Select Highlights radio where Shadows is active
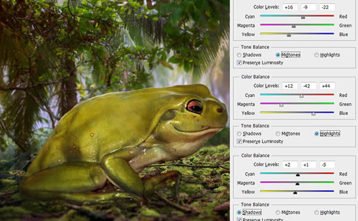The width and height of the screenshot is (358, 221). tap(316, 213)
